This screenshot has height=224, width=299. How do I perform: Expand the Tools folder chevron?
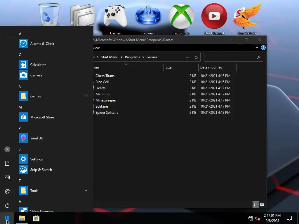coord(86,190)
